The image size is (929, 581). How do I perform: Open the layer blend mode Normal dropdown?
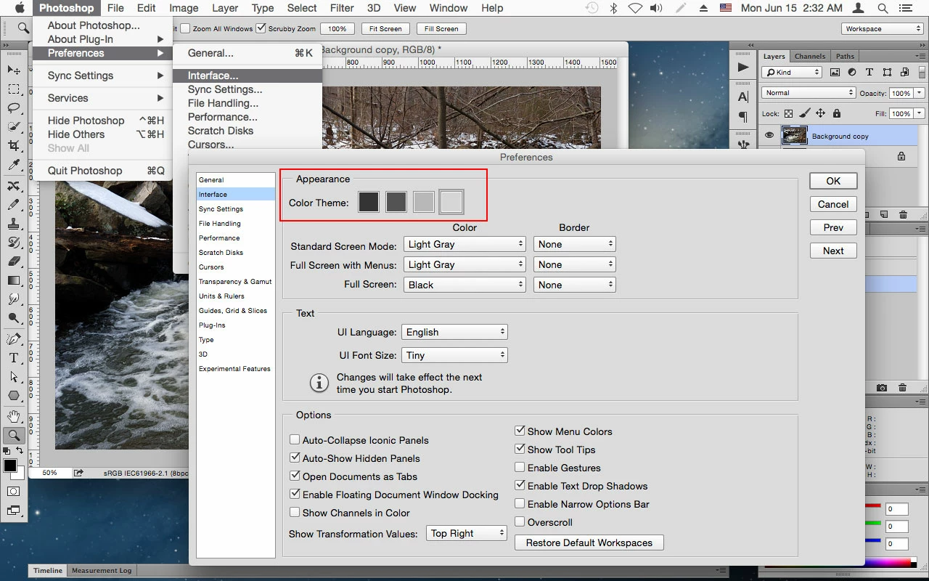[809, 93]
